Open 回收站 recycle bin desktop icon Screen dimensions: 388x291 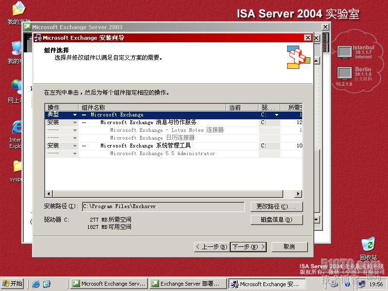tap(368, 248)
